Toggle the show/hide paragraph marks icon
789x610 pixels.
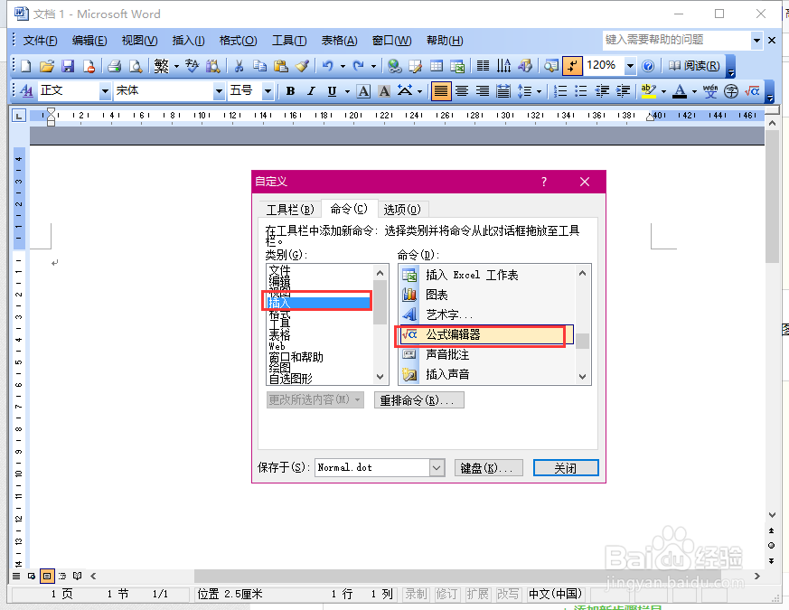click(572, 65)
